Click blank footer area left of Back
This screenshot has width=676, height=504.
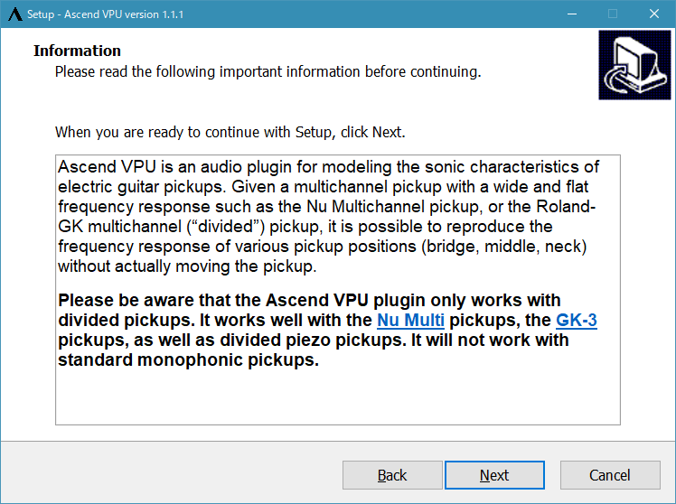(x=173, y=474)
